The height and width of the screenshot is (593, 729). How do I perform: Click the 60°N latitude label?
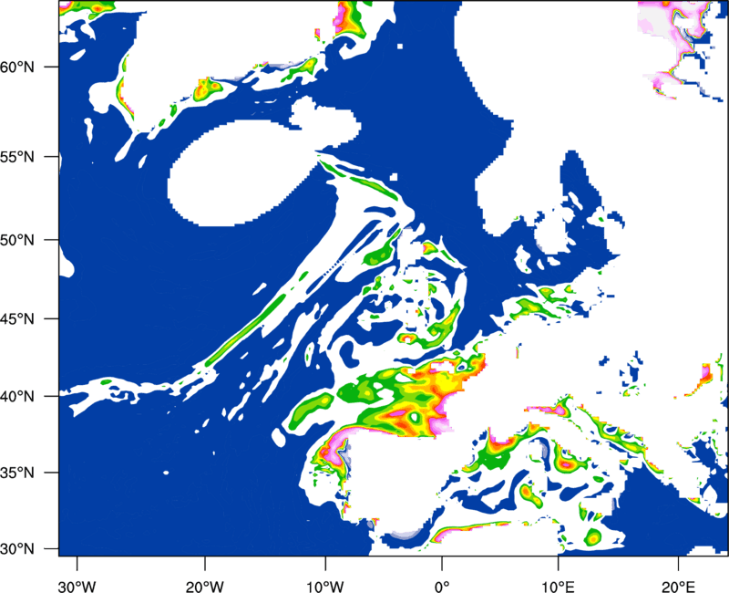click(x=17, y=67)
